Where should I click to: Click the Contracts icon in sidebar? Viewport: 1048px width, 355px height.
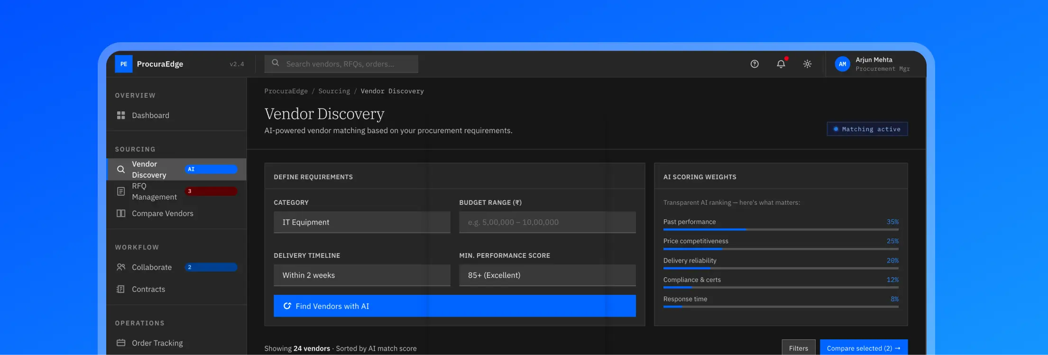[x=121, y=289]
